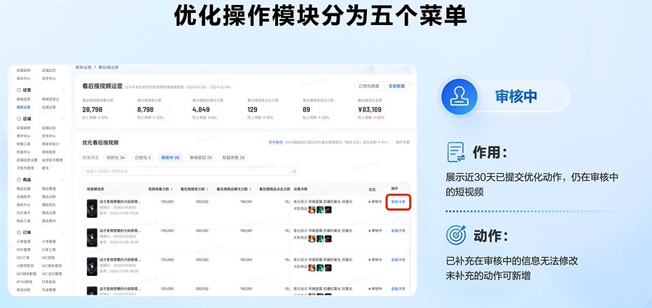This screenshot has width=652, height=308.
Task: Click the 订单 section icon in sidebar
Action: [18, 233]
